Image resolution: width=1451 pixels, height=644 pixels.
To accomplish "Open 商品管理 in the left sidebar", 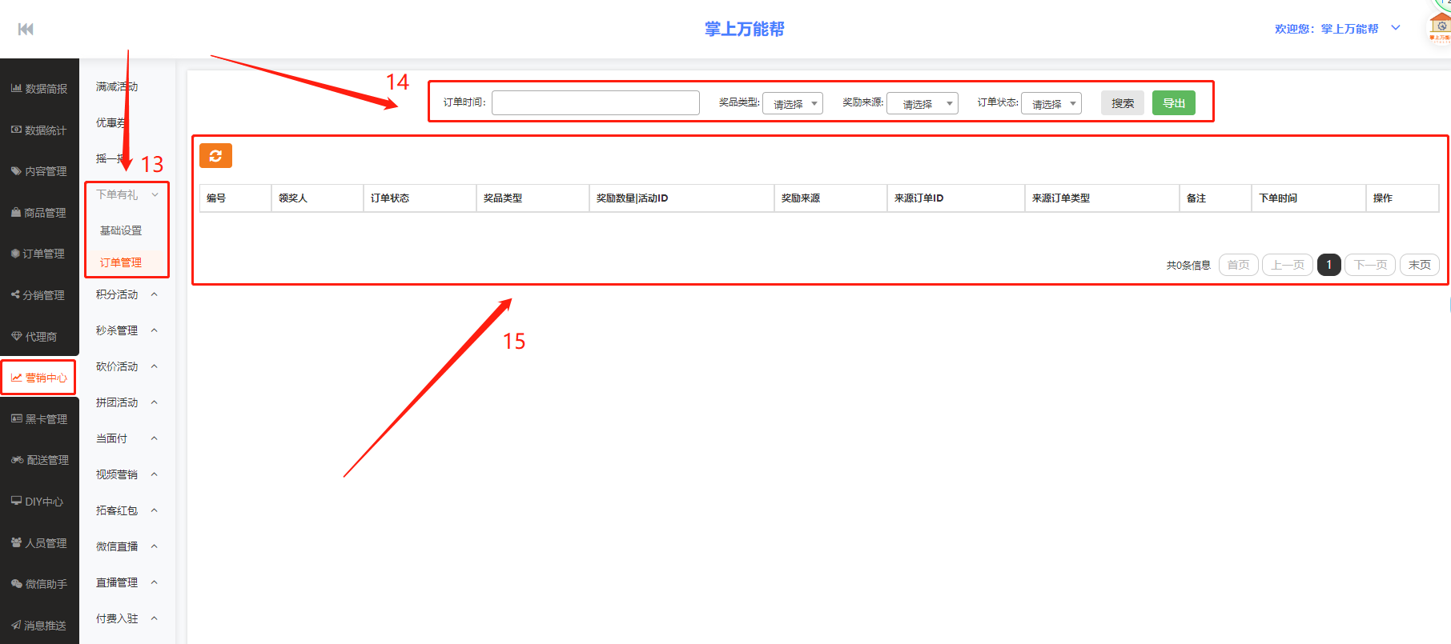I will point(38,213).
